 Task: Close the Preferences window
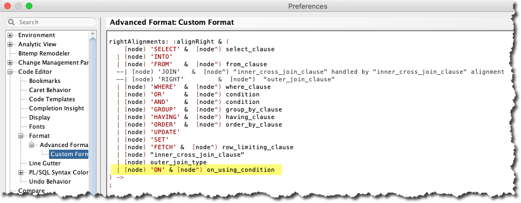click(8, 6)
